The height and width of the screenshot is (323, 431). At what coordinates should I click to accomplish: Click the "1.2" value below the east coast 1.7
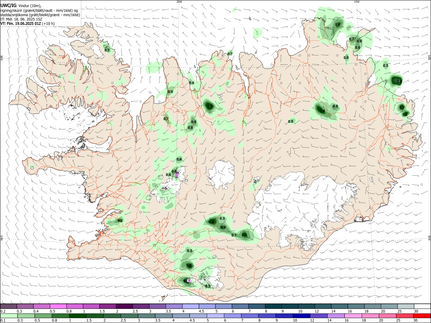point(405,115)
